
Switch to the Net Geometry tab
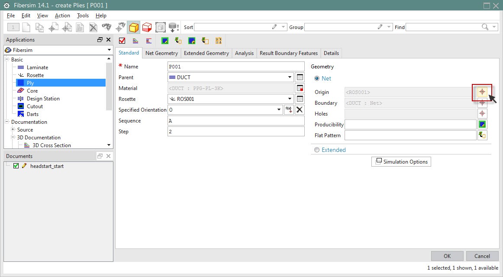[x=161, y=53]
